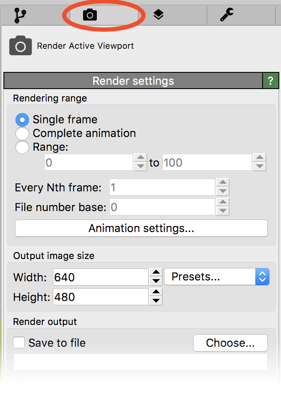The width and height of the screenshot is (281, 411).
Task: Select Single frame rendering range
Action: [22, 119]
